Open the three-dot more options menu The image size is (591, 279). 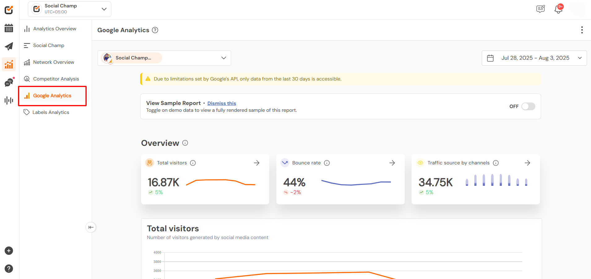pyautogui.click(x=582, y=30)
